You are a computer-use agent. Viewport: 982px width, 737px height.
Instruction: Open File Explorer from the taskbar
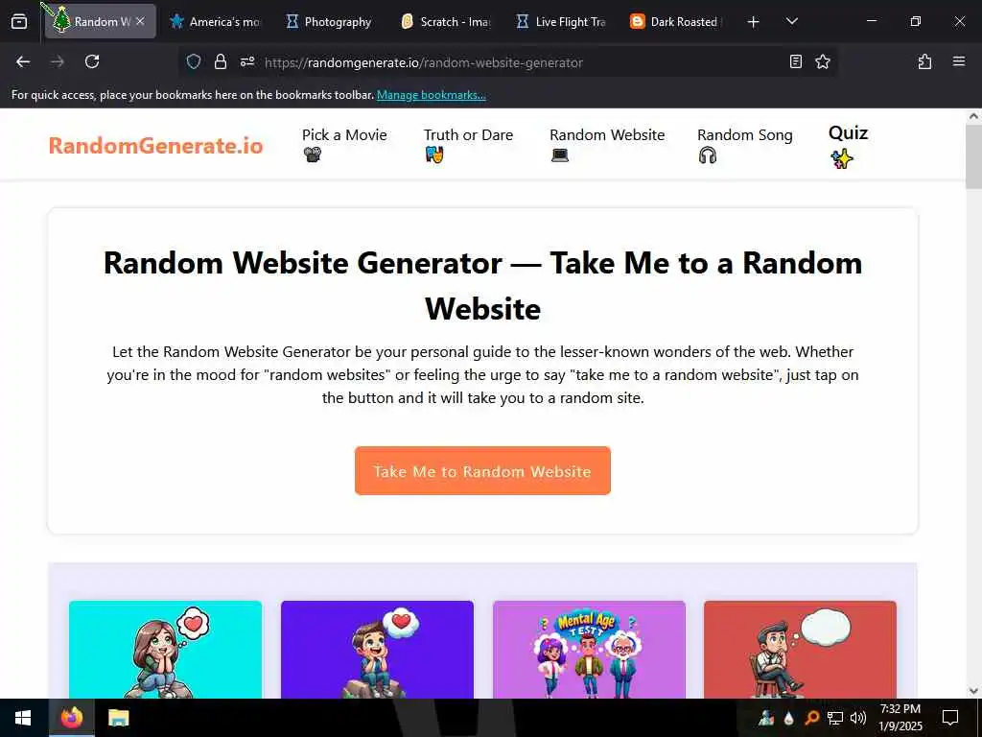coord(118,718)
